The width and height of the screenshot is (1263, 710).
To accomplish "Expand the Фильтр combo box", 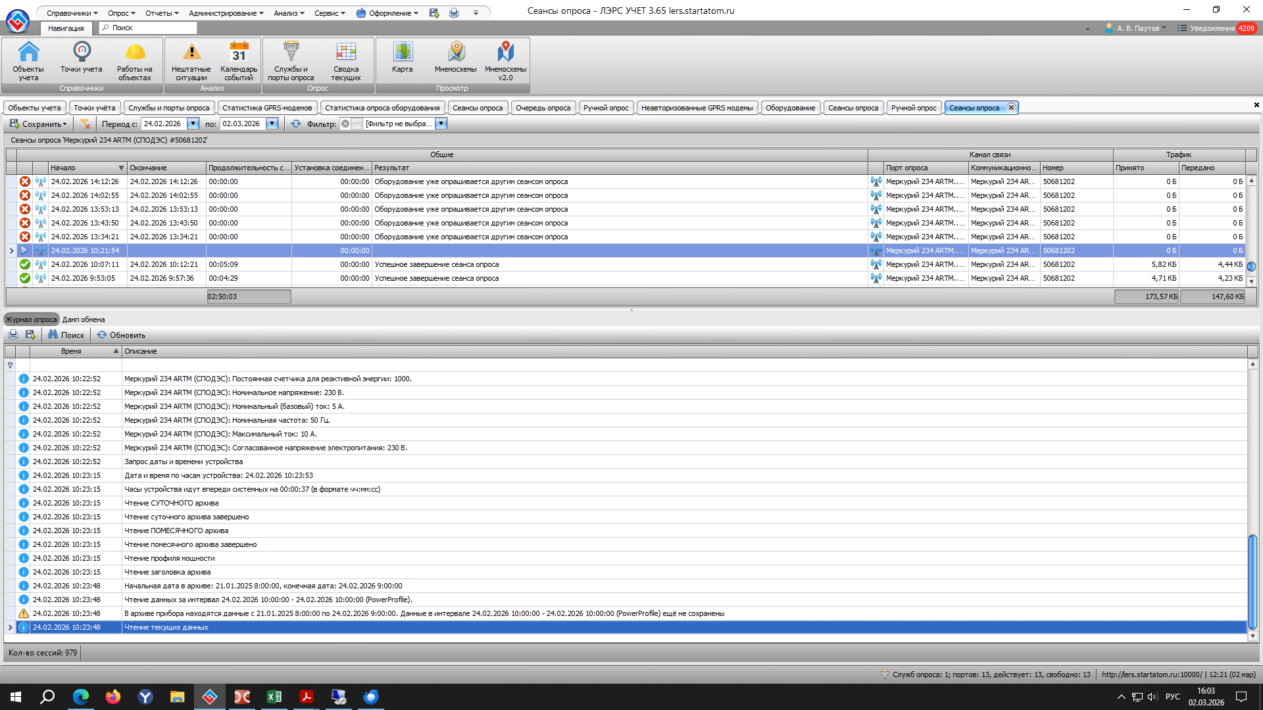I will point(441,124).
